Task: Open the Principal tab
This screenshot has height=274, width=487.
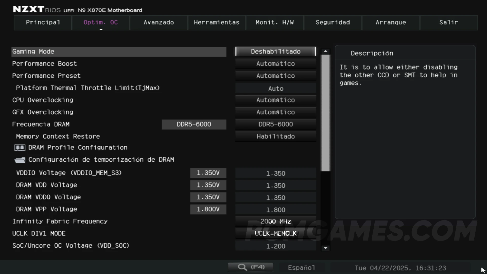Action: coord(43,23)
